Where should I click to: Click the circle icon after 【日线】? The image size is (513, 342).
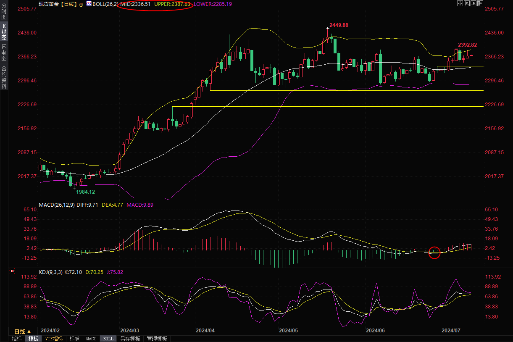(81, 4)
